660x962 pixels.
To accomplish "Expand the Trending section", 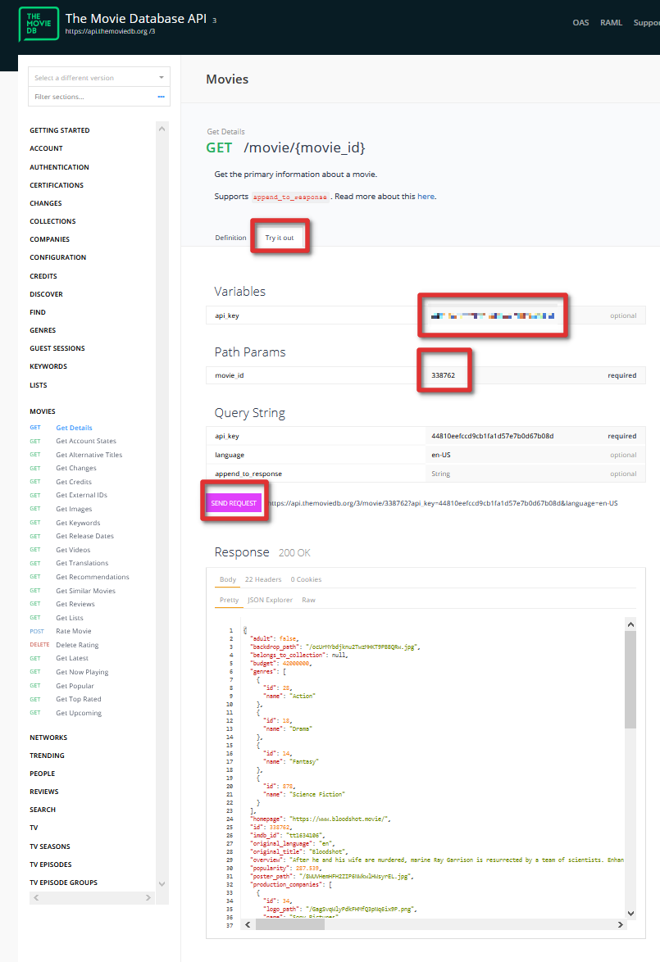I will (x=47, y=756).
